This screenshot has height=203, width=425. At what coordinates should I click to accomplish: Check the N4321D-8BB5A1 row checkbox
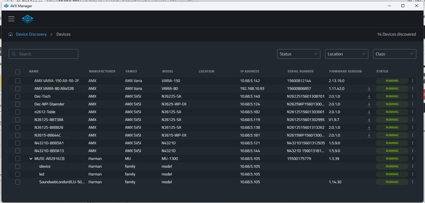tap(18, 143)
